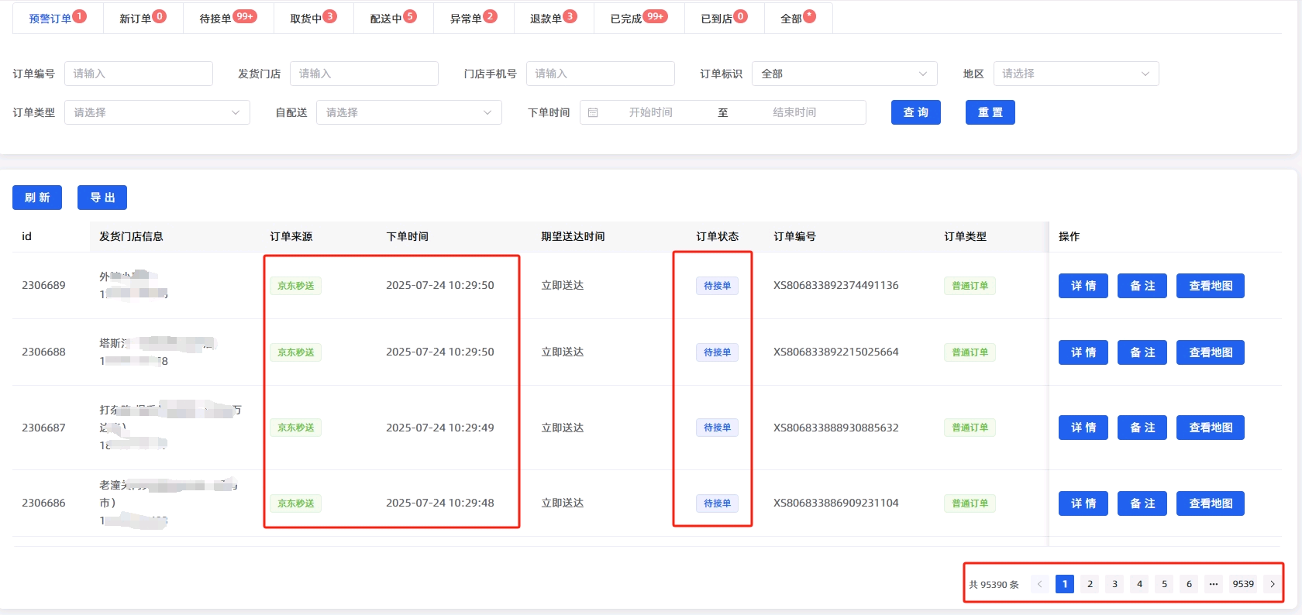Click order number XS806833892374491136
The width and height of the screenshot is (1302, 615).
836,285
